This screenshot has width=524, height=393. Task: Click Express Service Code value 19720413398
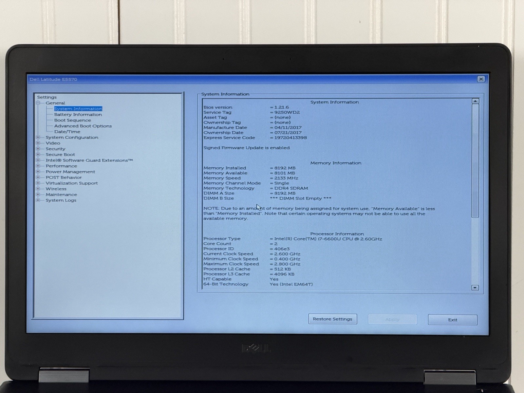pos(290,138)
